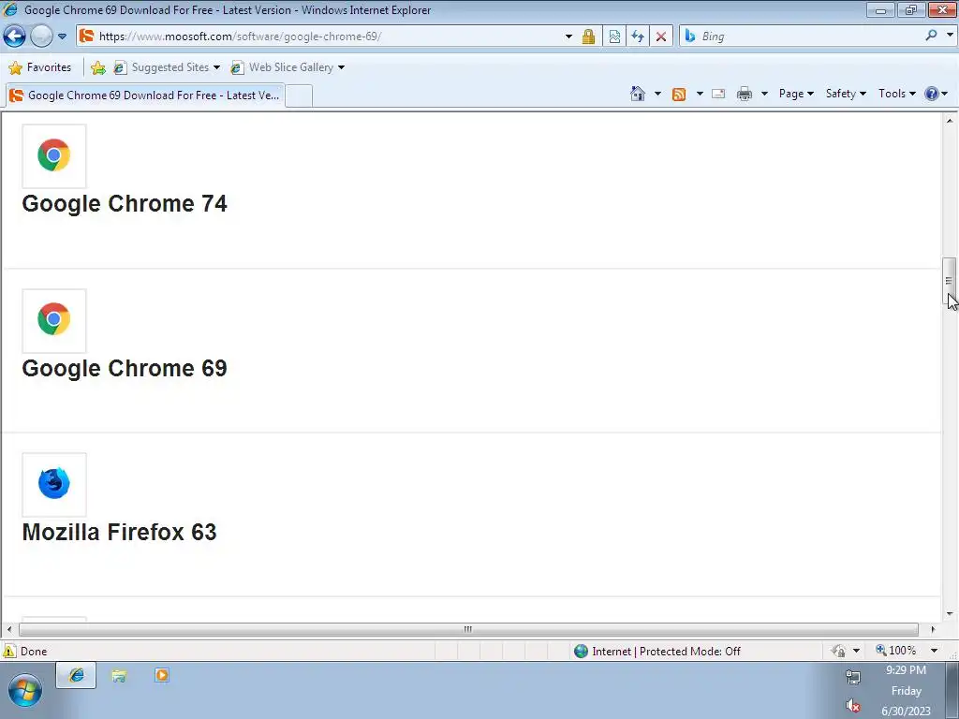Expand the Feeds dropdown arrow
The image size is (959, 719).
tap(700, 94)
